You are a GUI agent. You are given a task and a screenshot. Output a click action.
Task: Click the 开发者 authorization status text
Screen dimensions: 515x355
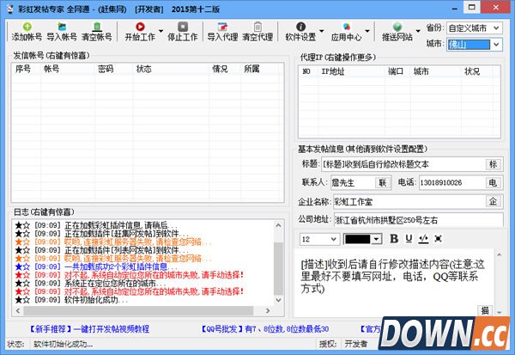pyautogui.click(x=356, y=344)
